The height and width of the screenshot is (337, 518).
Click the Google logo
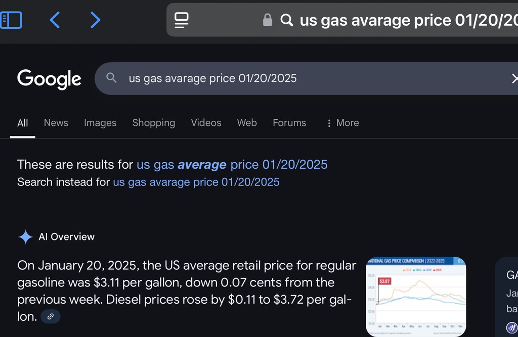pos(49,79)
